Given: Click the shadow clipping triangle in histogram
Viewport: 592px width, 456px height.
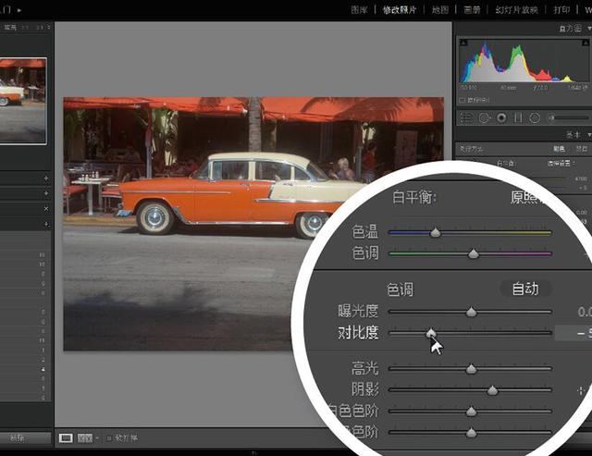Looking at the screenshot, I should click(x=462, y=43).
